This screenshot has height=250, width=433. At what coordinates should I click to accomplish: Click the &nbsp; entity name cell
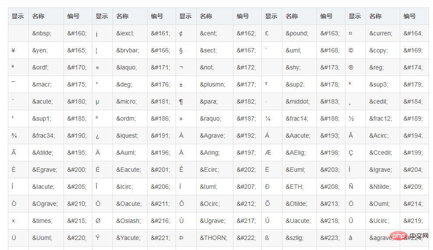click(46, 33)
